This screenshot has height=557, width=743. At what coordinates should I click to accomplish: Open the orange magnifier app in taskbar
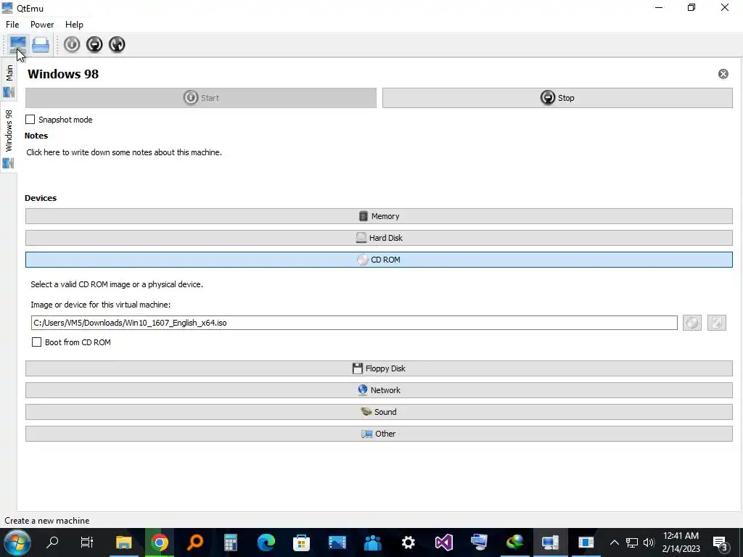pos(194,542)
